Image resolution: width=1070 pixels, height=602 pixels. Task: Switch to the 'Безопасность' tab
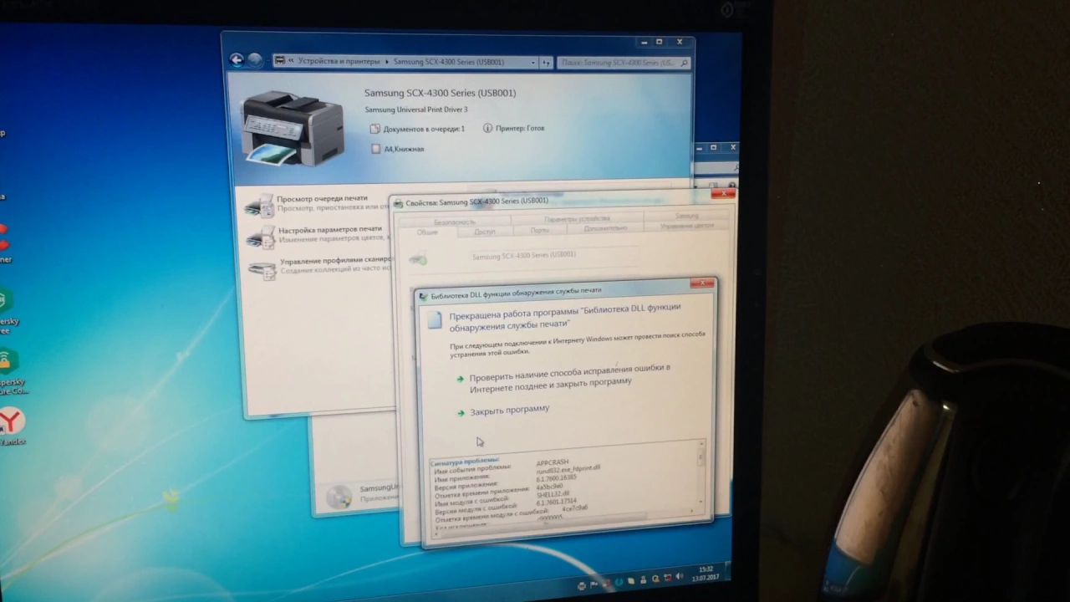[x=455, y=222]
